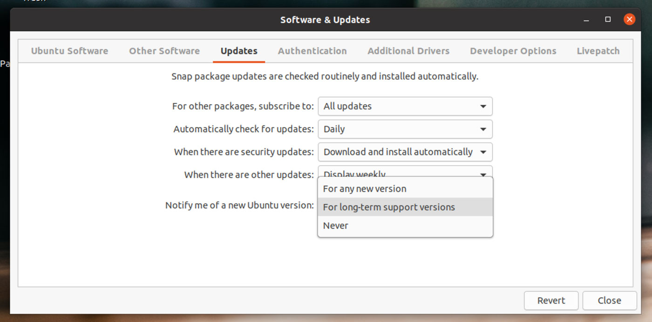The width and height of the screenshot is (652, 322).
Task: Click the Snap package updates notice text
Action: click(x=325, y=76)
